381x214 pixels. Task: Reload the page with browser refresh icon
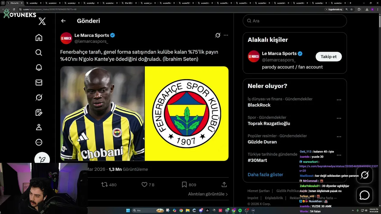pos(14,9)
